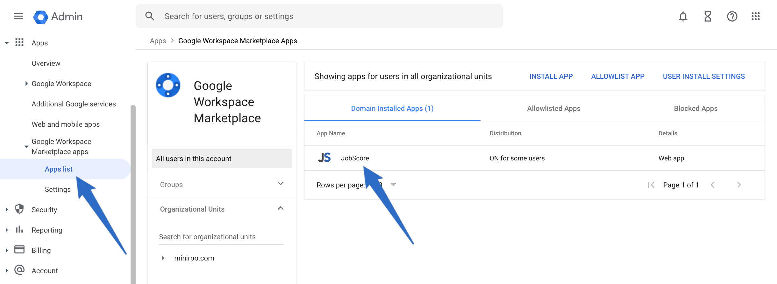Click the Billing card icon
The height and width of the screenshot is (284, 777).
point(19,249)
